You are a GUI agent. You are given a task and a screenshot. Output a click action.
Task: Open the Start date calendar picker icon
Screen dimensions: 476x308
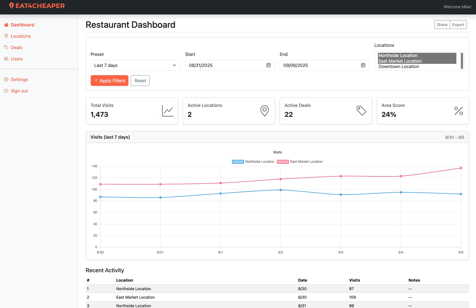click(x=268, y=66)
